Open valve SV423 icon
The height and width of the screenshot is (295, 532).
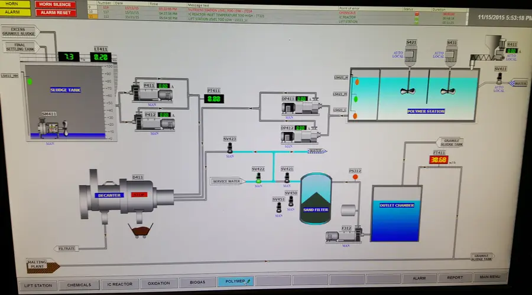[230, 147]
